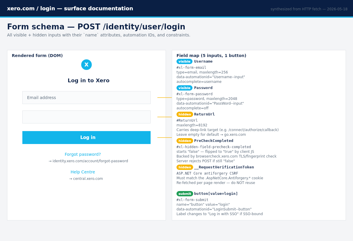Viewport: 353px width, 241px height.
Task: Click the type=email, maxlength=256 line
Action: 202,72
